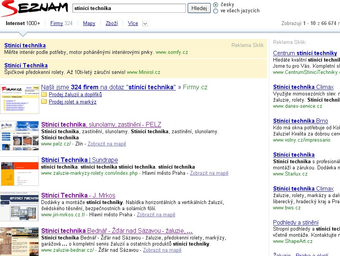
Task: Click 'Zobrazit na mapě' for J. Mrkos result
Action: (x=156, y=214)
